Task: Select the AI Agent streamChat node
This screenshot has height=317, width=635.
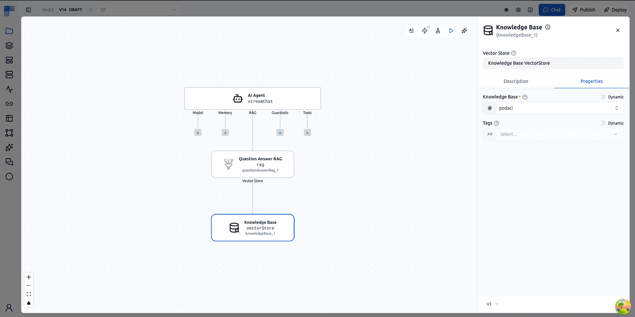Action: click(x=252, y=98)
